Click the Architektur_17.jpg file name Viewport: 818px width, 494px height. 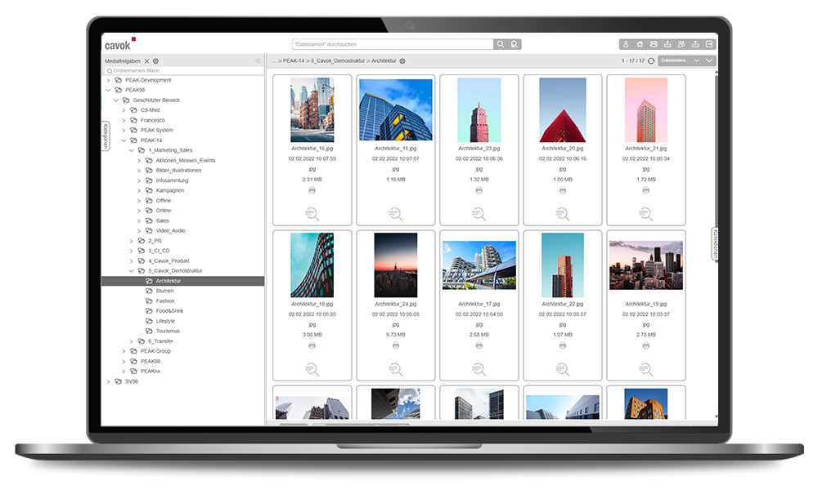pos(479,304)
